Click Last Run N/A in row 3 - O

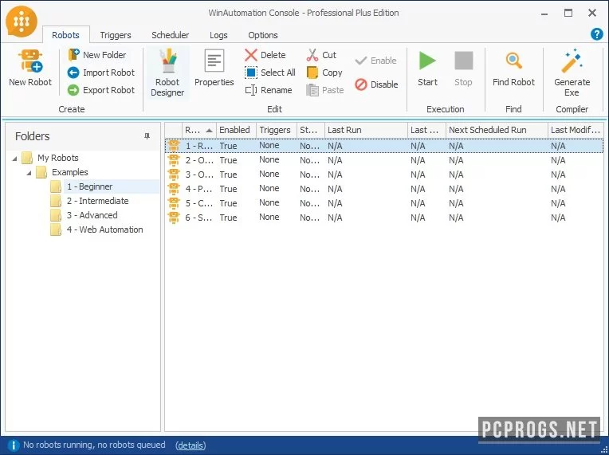point(335,175)
